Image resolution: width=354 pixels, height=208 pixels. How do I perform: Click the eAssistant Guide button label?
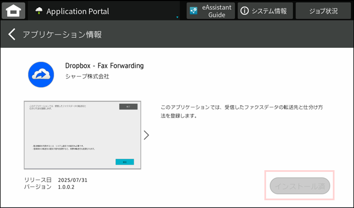pos(217,11)
